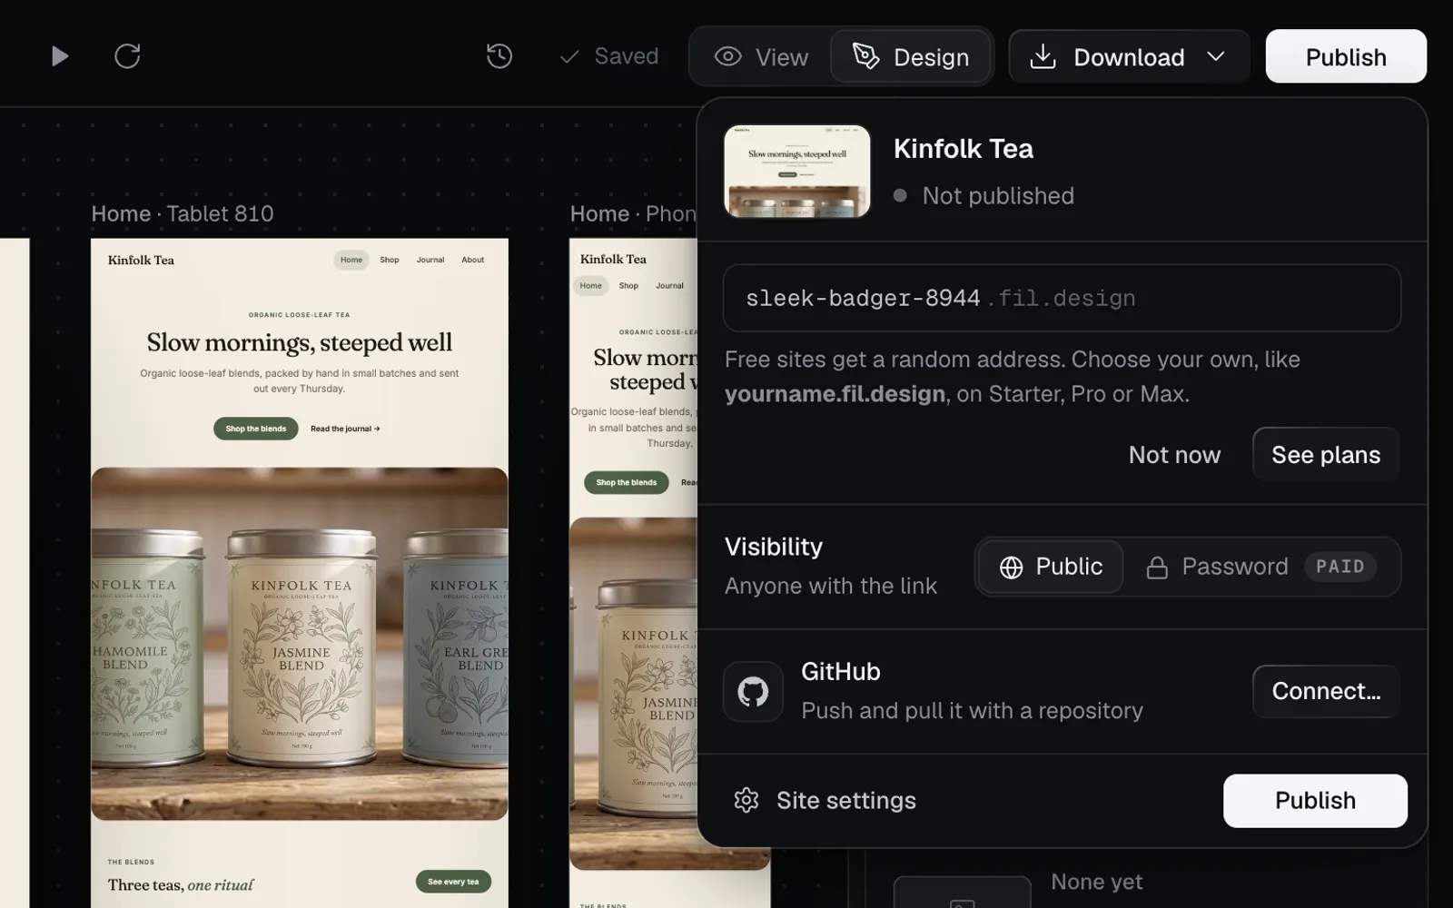The height and width of the screenshot is (908, 1453).
Task: Click the top toolbar Publish button
Action: pos(1346,56)
